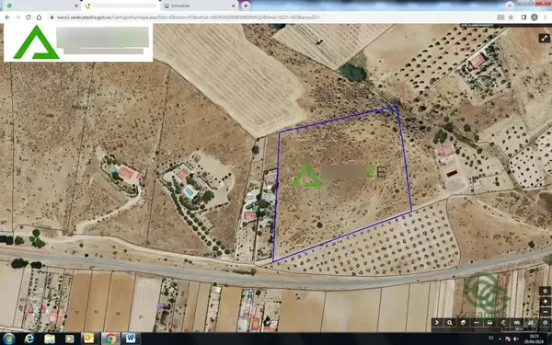Image resolution: width=552 pixels, height=345 pixels.
Task: Zoom in on the map with plus
Action: pos(545,302)
